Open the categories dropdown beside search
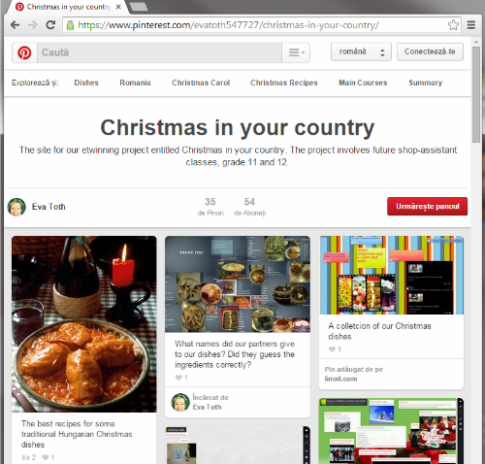This screenshot has height=464, width=485. (296, 52)
